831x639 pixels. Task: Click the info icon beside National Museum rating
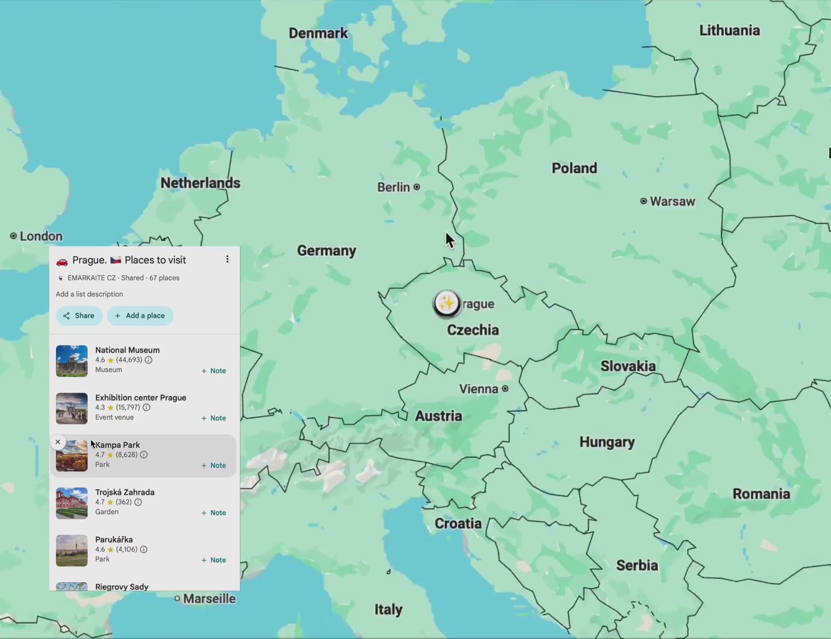pyautogui.click(x=148, y=360)
